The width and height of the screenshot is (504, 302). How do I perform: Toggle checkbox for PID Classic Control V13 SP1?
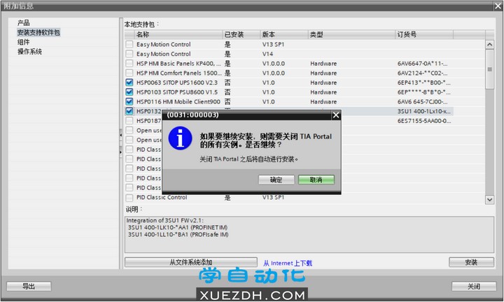coord(129,197)
